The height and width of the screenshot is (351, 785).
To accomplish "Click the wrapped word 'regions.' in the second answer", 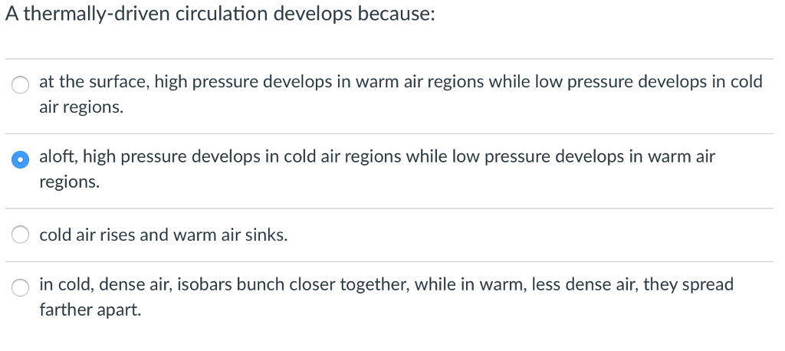I will [69, 182].
